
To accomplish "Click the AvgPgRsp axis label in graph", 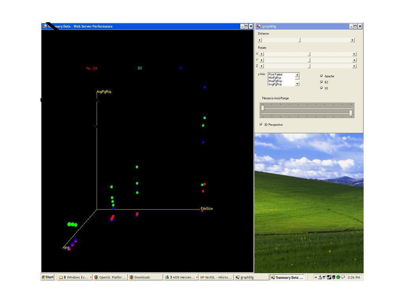I will 104,92.
